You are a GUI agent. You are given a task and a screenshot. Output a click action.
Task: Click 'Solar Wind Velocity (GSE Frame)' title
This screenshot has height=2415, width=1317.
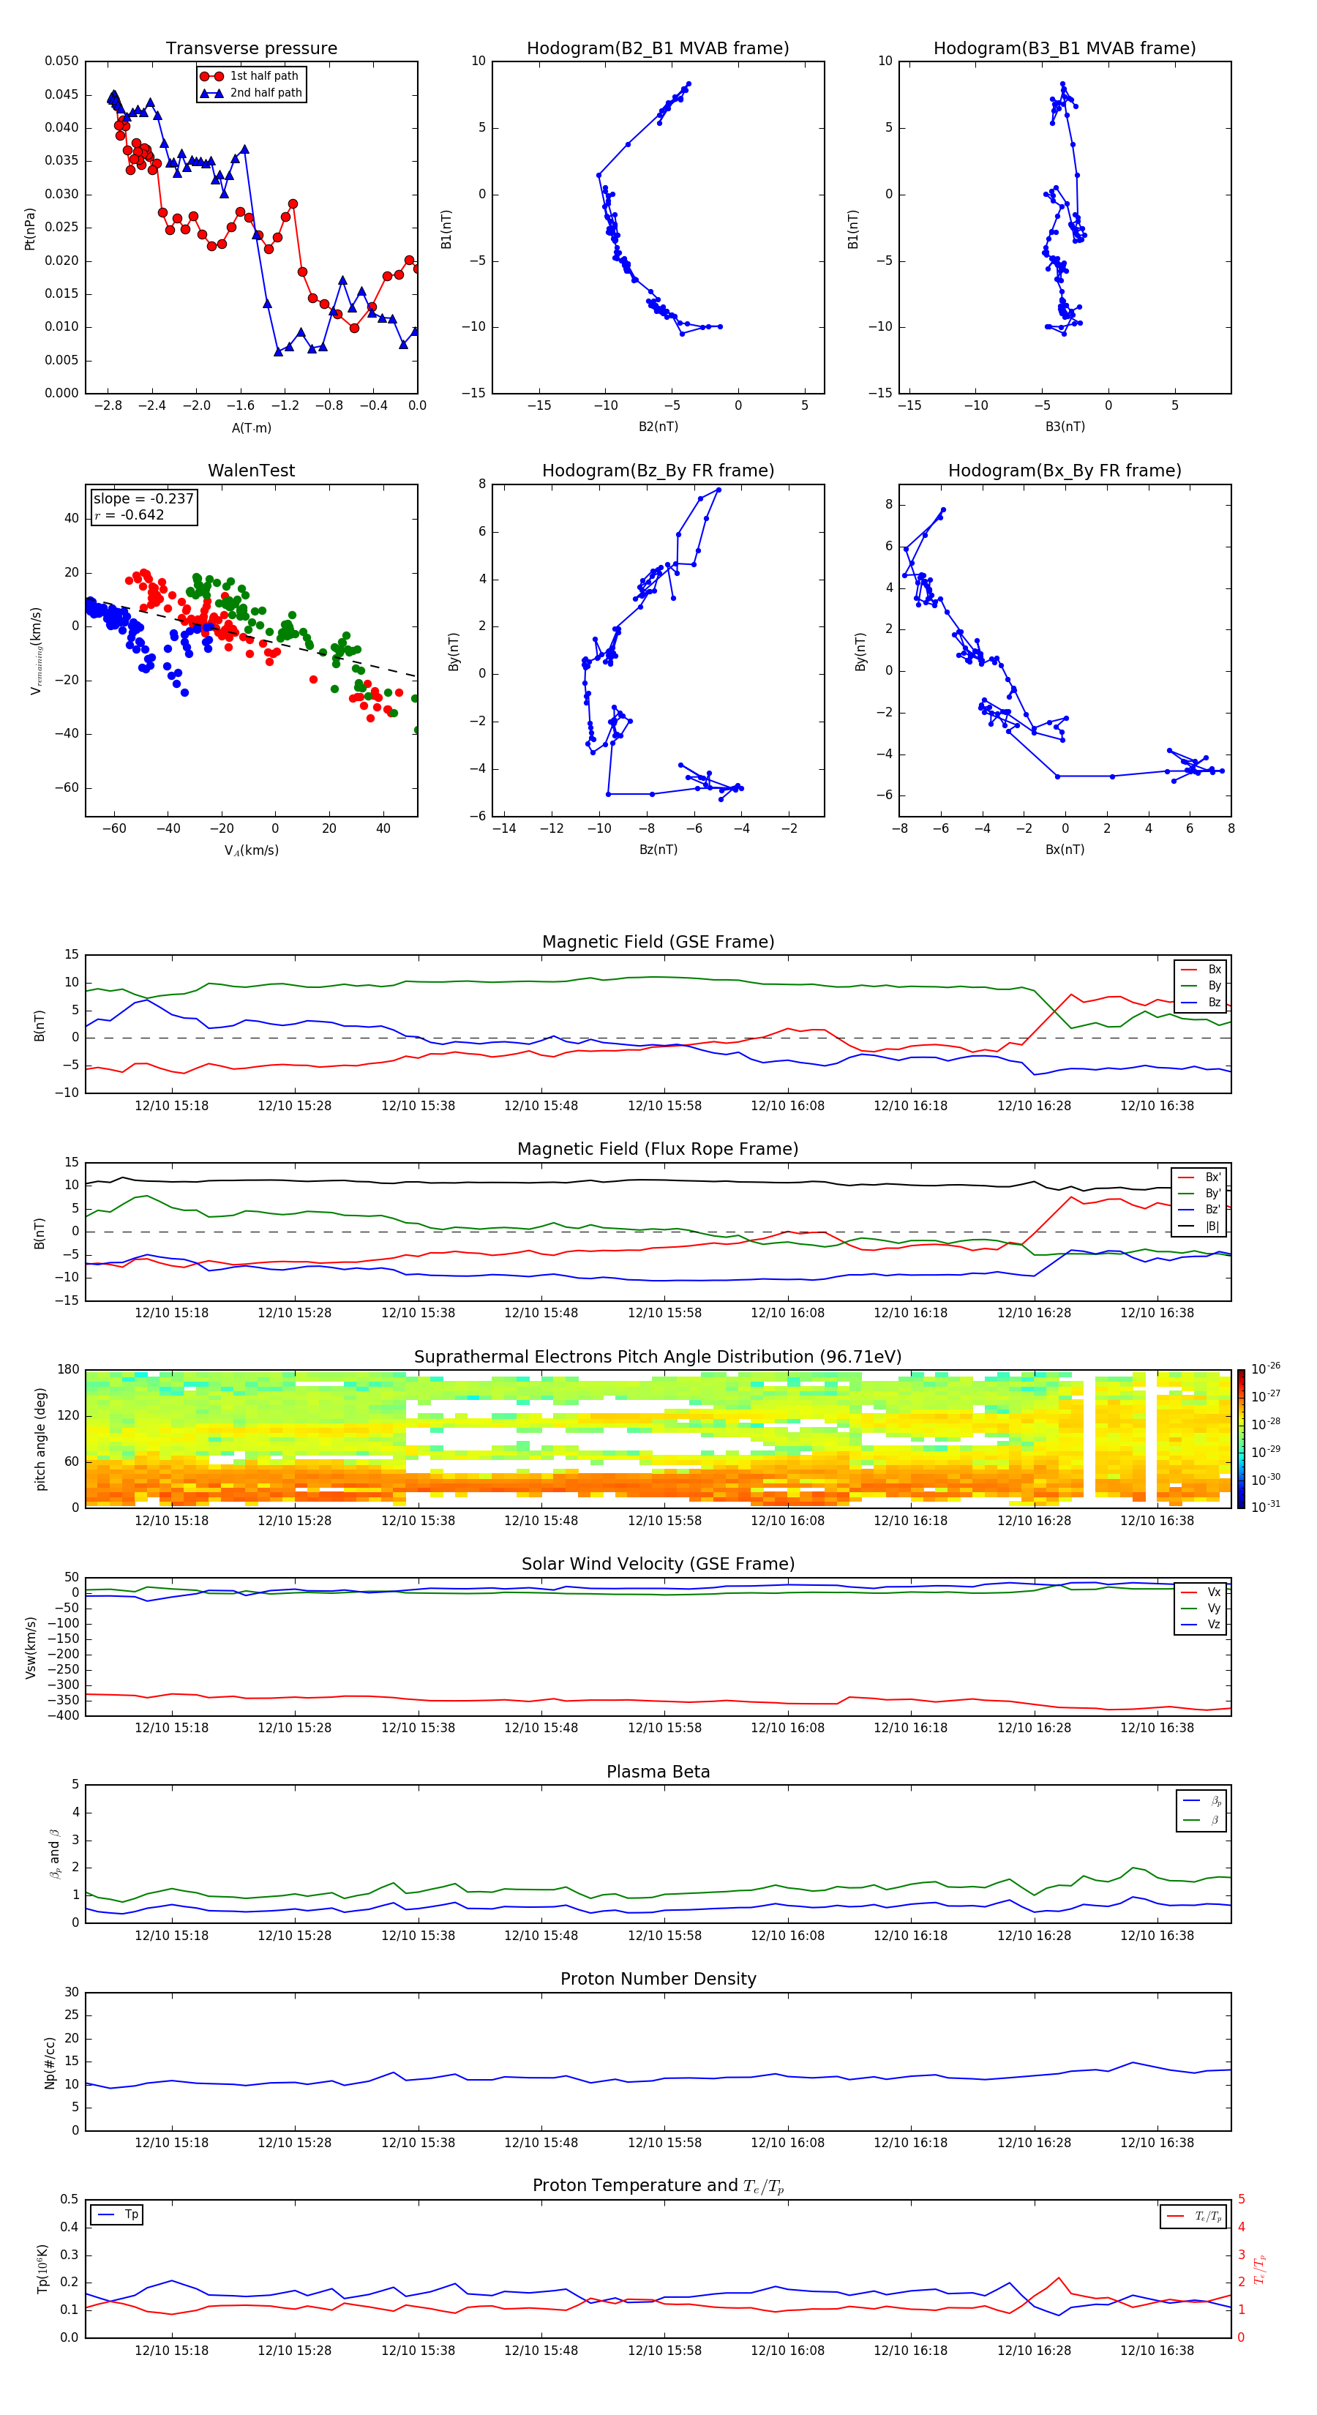(658, 1565)
